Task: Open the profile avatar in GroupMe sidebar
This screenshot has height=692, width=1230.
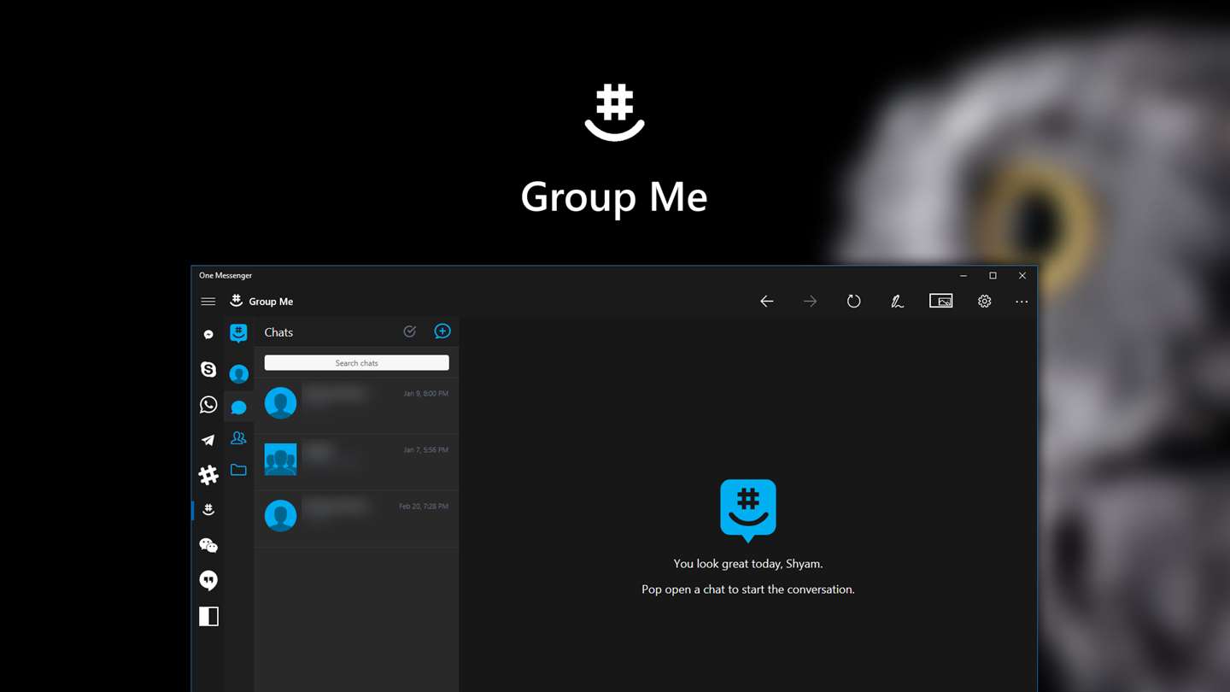Action: (x=238, y=373)
